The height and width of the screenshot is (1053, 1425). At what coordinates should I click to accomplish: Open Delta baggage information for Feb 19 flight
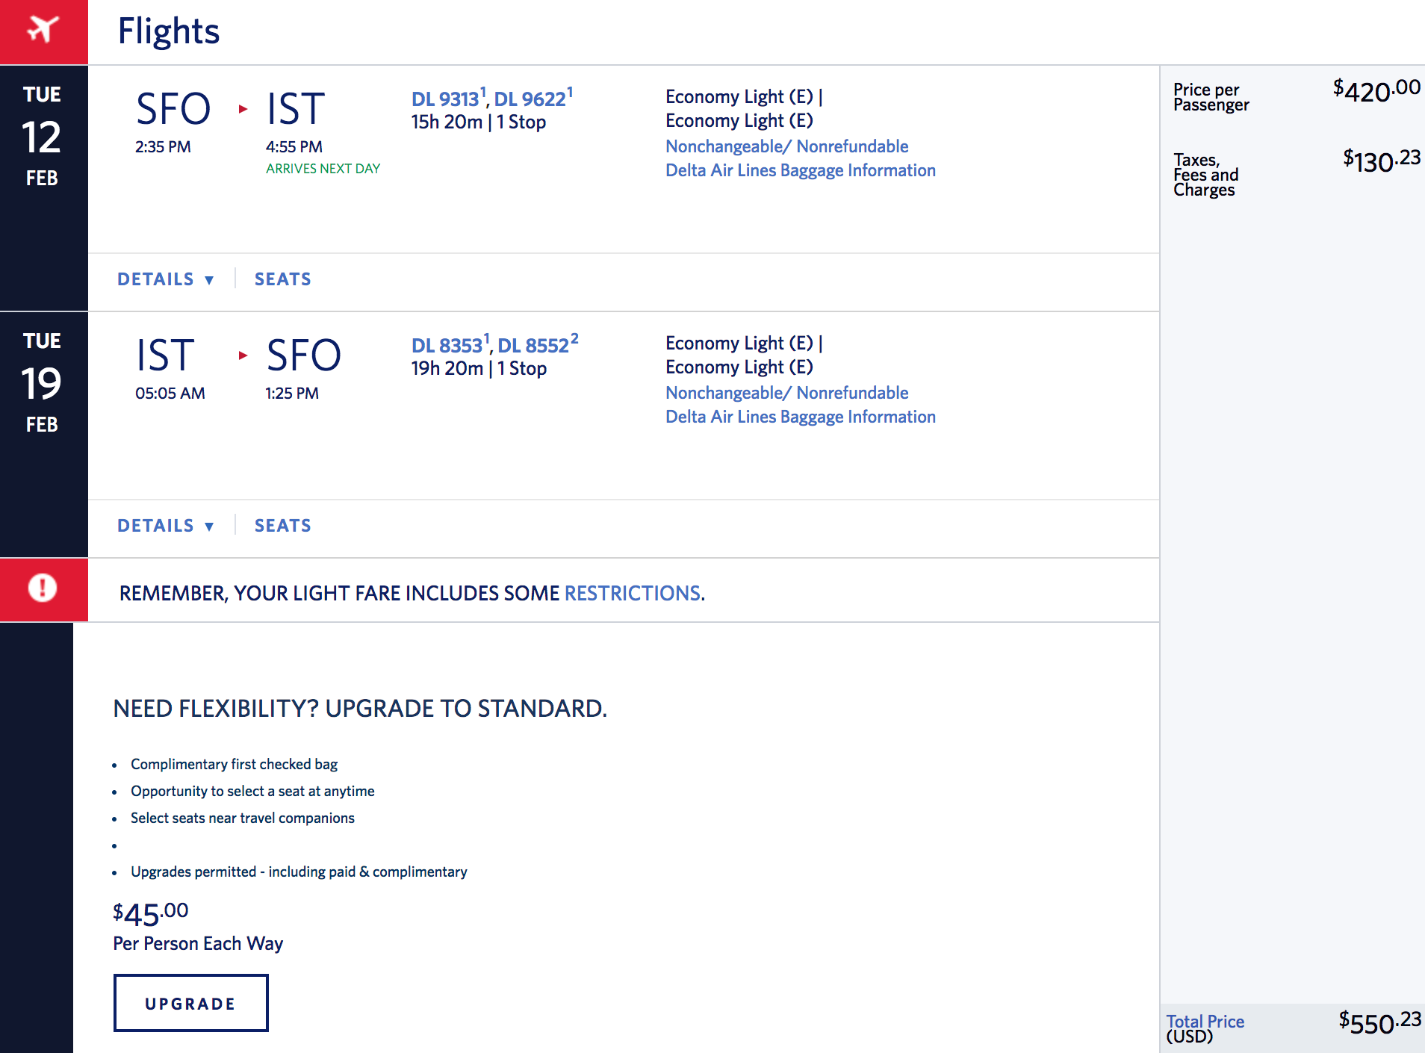(x=801, y=417)
